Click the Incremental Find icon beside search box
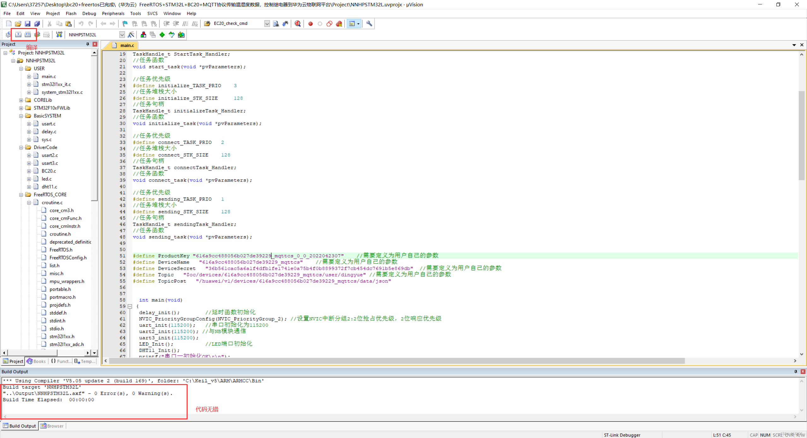 [285, 24]
